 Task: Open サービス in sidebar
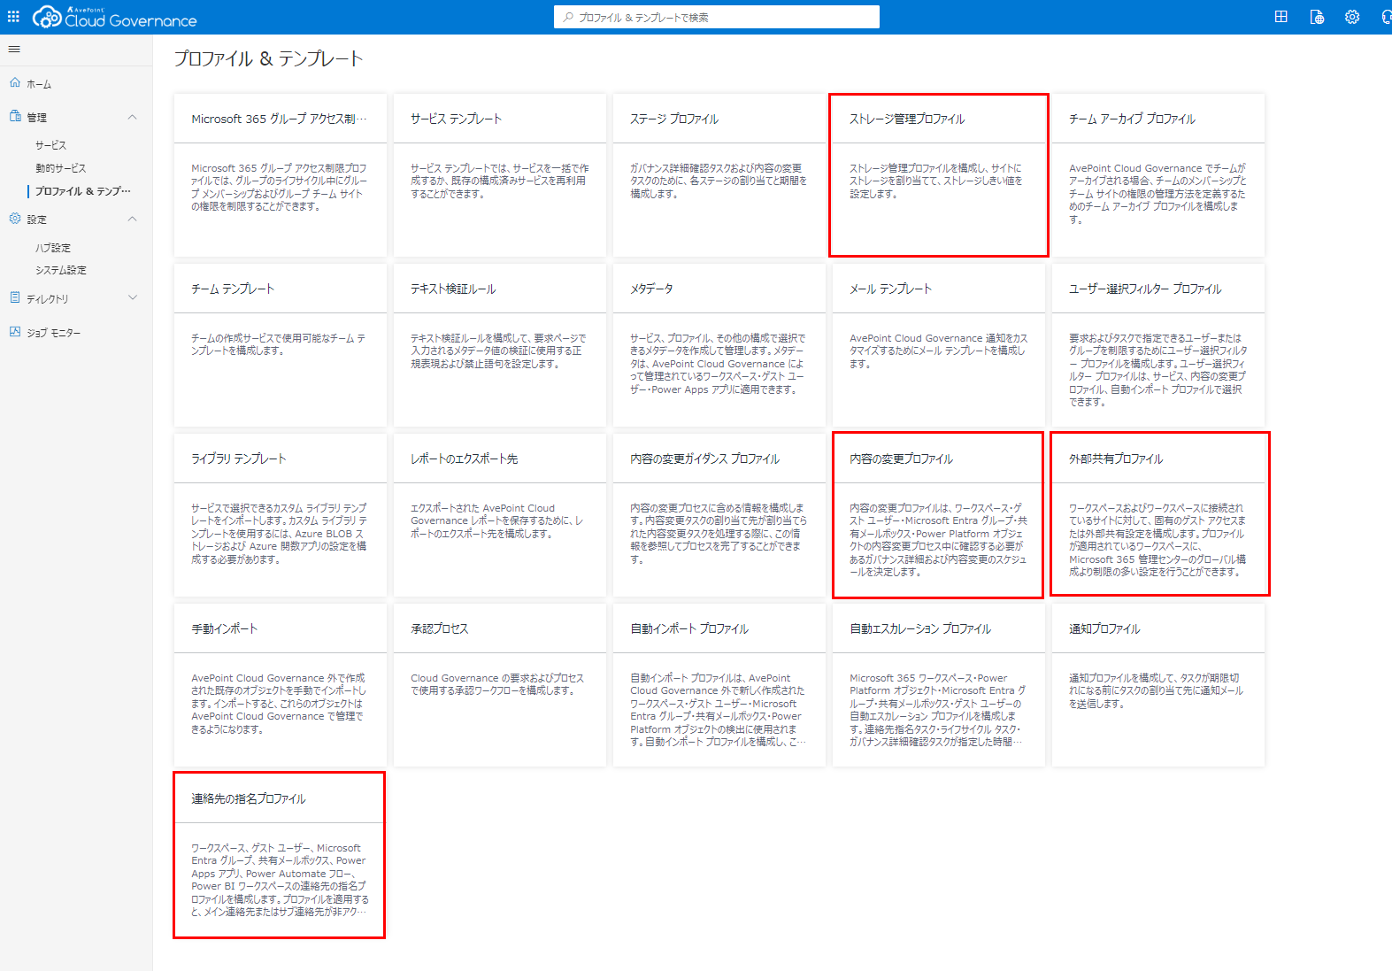pos(50,145)
